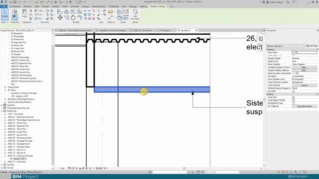The width and height of the screenshot is (319, 179).
Task: Click the Properties palette icon in the ribbon
Action: (x=14, y=18)
